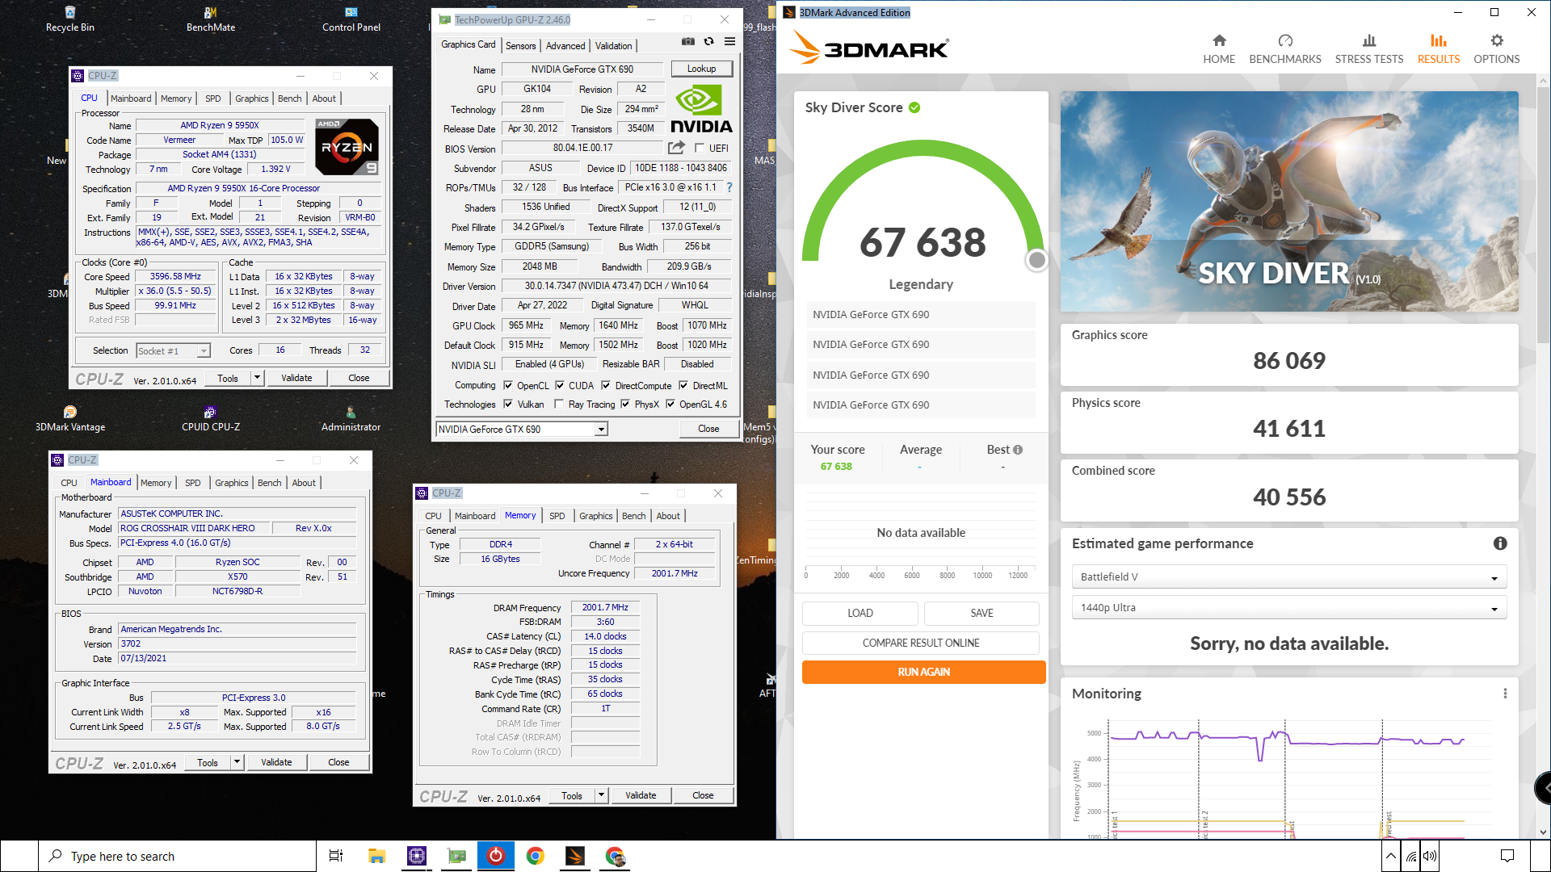Click RUN AGAIN button

(x=923, y=672)
